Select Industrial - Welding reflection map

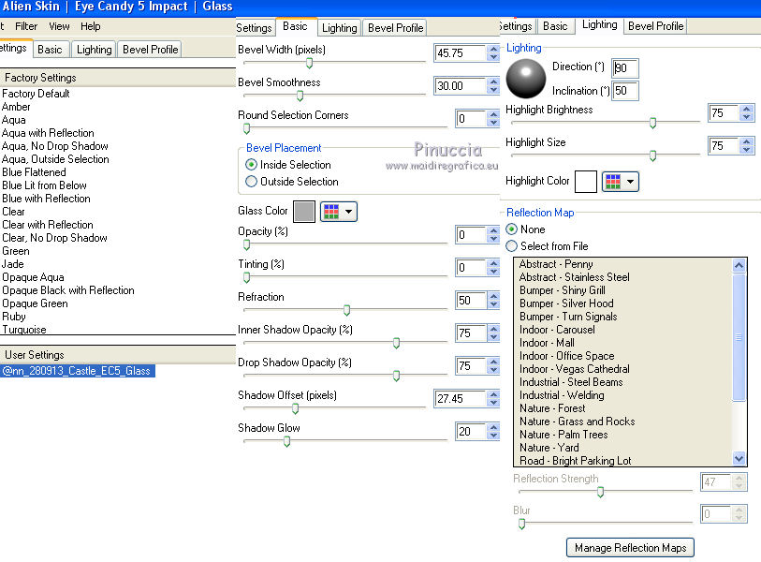[x=562, y=395]
